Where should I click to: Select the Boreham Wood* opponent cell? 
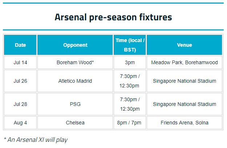(75, 62)
